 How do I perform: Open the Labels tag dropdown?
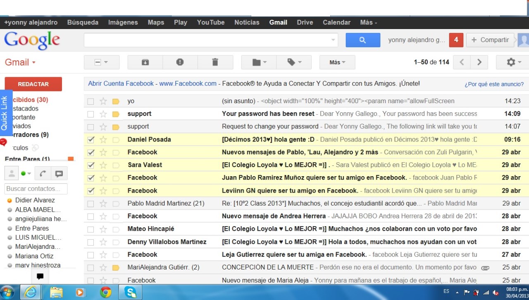pos(294,62)
